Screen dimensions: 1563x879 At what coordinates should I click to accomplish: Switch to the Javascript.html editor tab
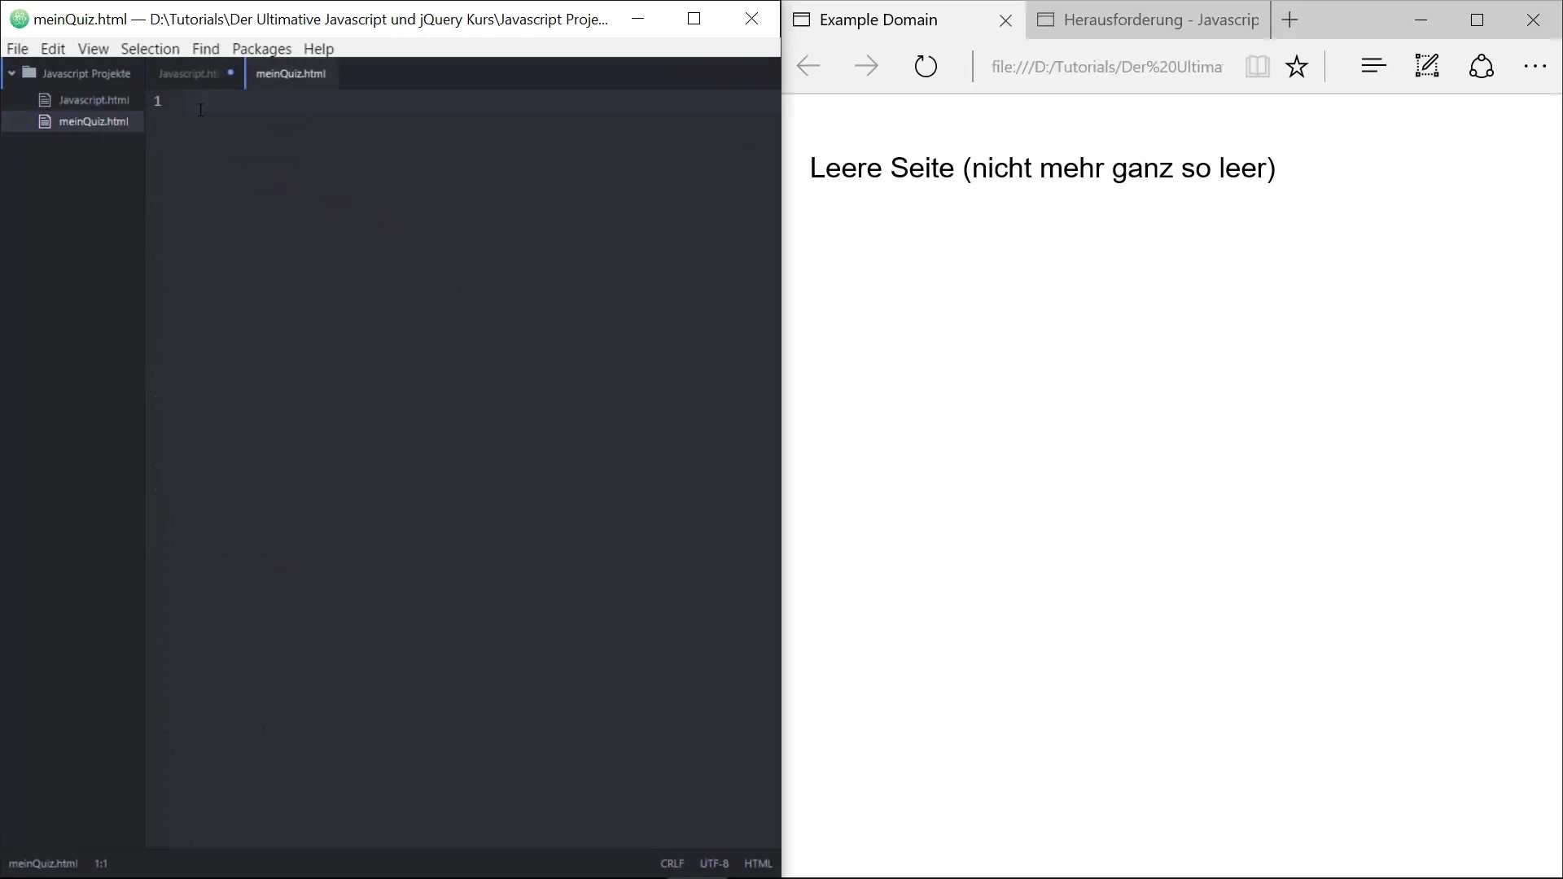pyautogui.click(x=189, y=73)
